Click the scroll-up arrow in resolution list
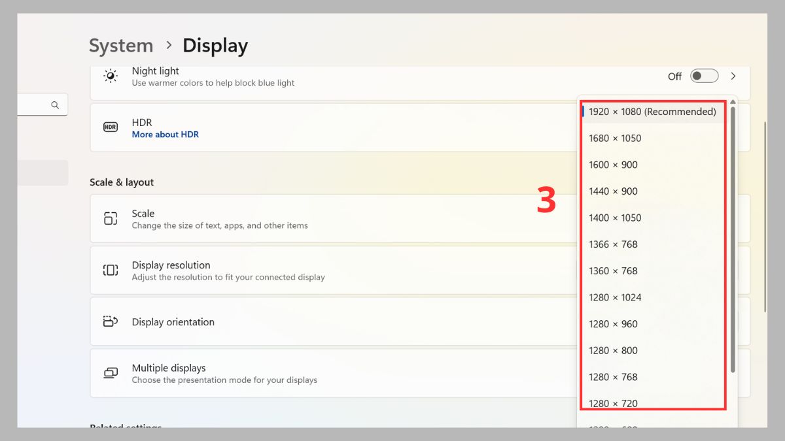This screenshot has height=441, width=785. coord(733,102)
